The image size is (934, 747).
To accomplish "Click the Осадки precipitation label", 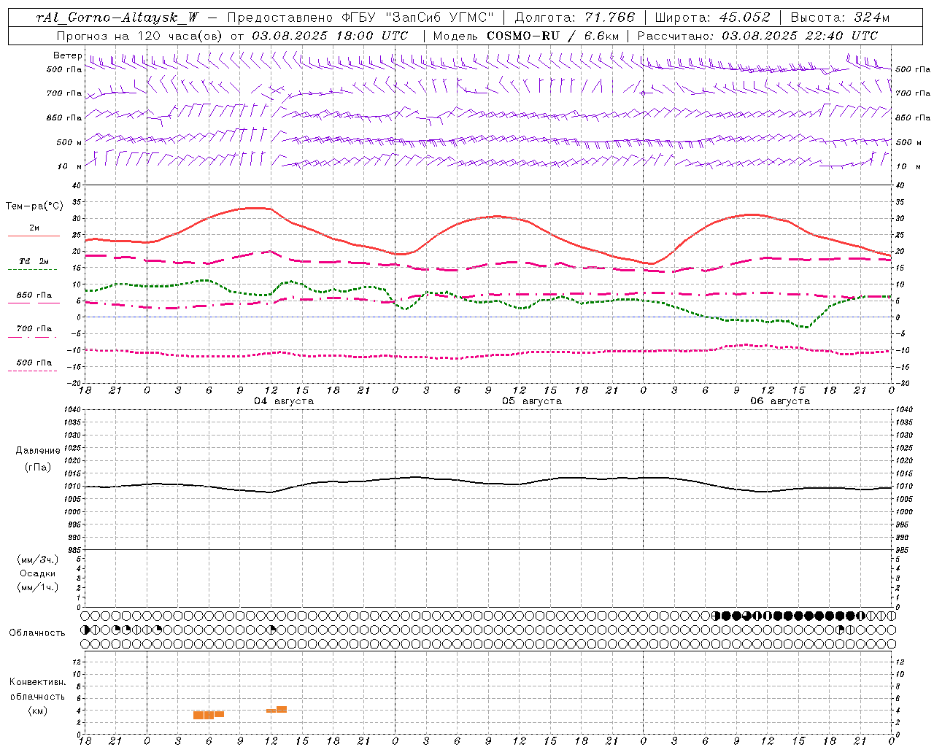I will coord(38,573).
